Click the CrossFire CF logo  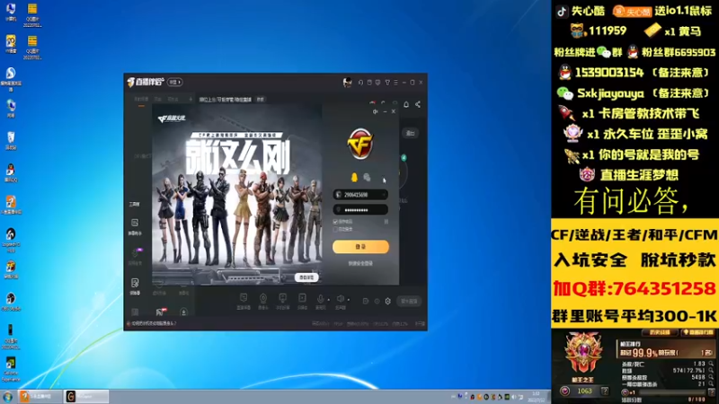360,144
